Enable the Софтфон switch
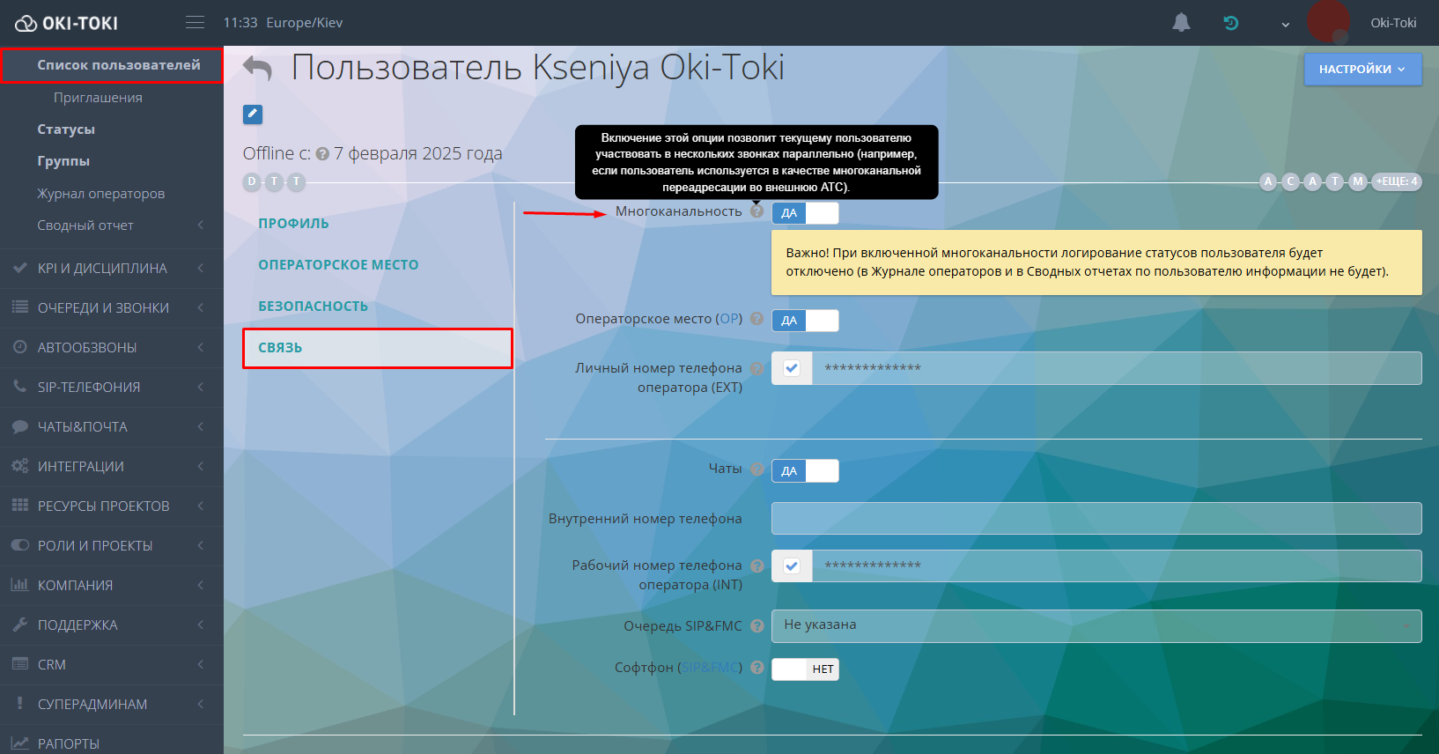This screenshot has height=754, width=1439. click(805, 669)
